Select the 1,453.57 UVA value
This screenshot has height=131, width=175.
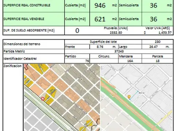pyautogui.click(x=165, y=33)
